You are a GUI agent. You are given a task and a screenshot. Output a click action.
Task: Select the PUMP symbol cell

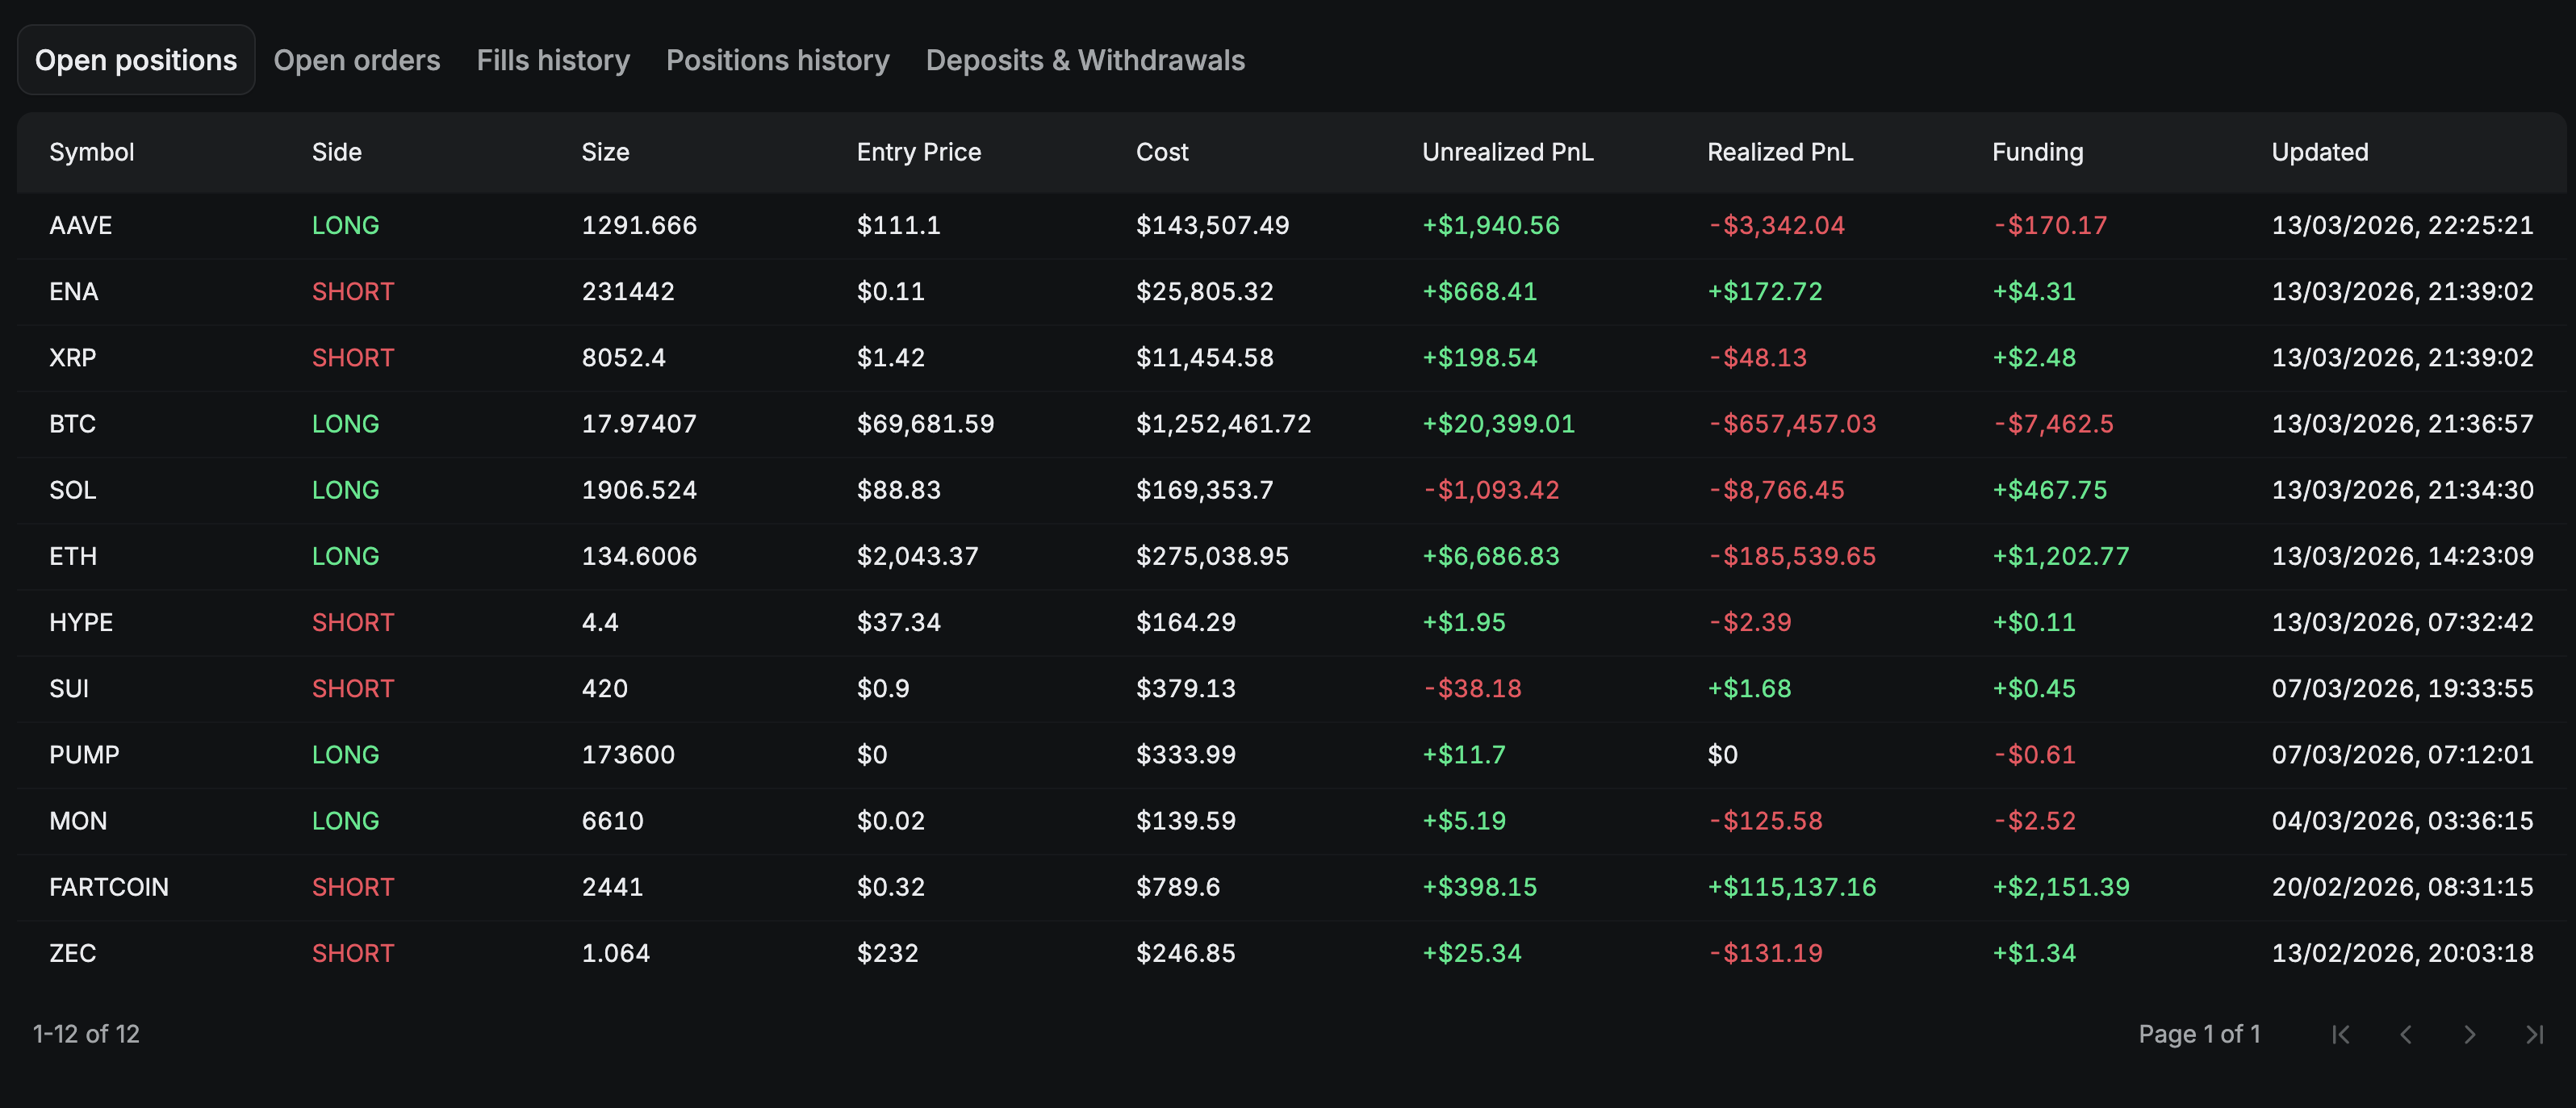[x=84, y=754]
